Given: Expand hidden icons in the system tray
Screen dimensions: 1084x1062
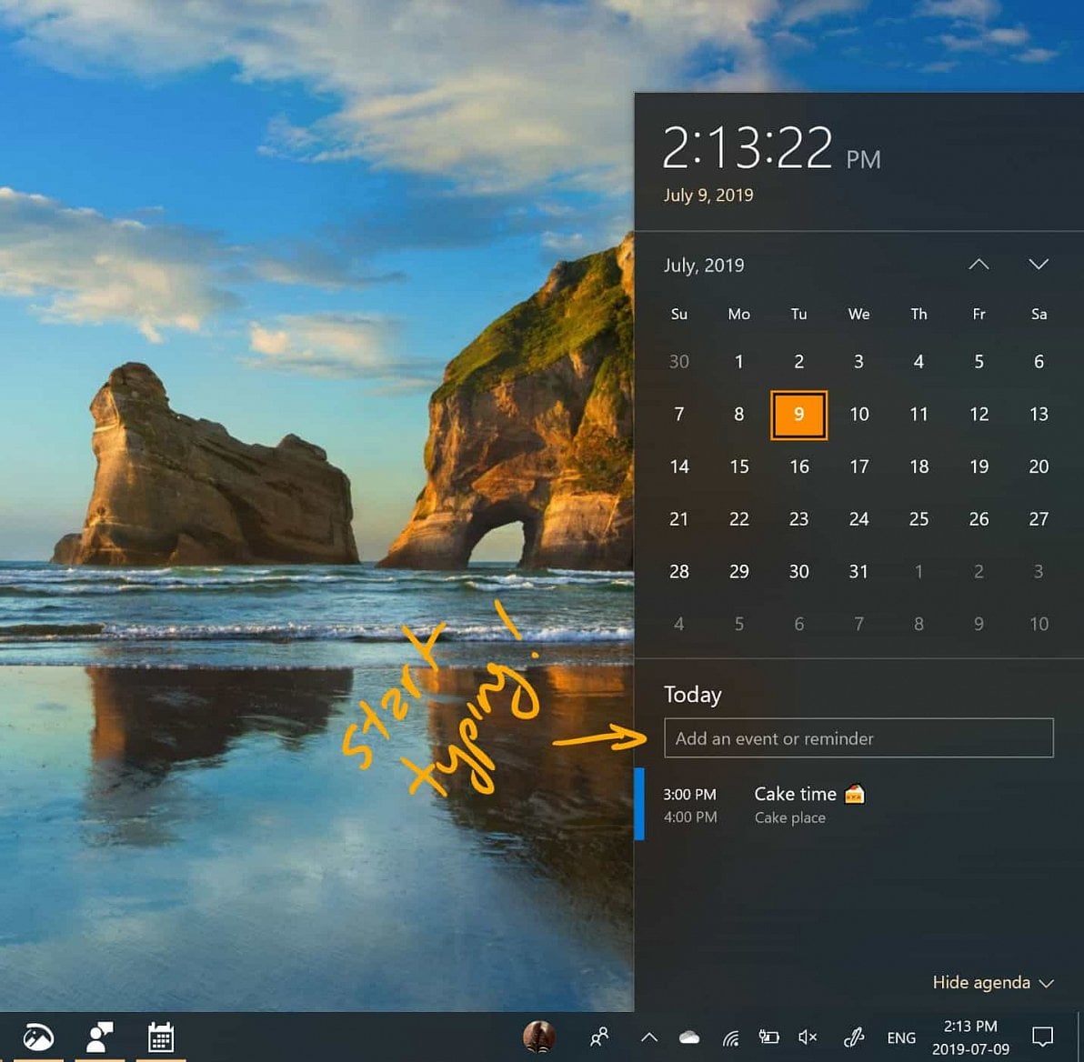Looking at the screenshot, I should pyautogui.click(x=649, y=1037).
